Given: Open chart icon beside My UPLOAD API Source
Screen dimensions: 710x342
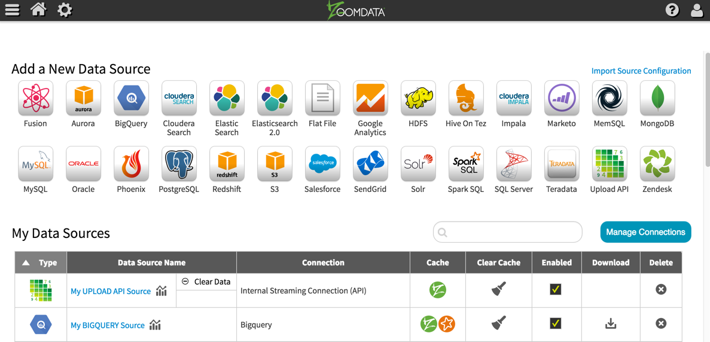Looking at the screenshot, I should coord(161,291).
